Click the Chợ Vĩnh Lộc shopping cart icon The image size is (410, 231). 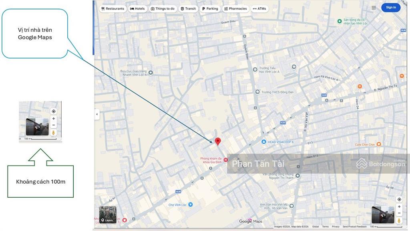(x=191, y=205)
